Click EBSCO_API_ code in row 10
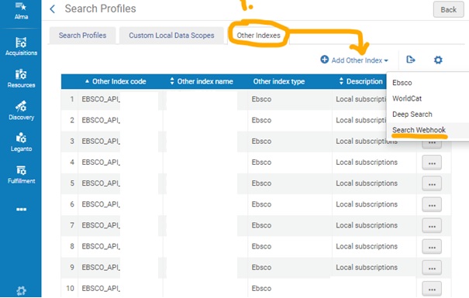 click(101, 289)
